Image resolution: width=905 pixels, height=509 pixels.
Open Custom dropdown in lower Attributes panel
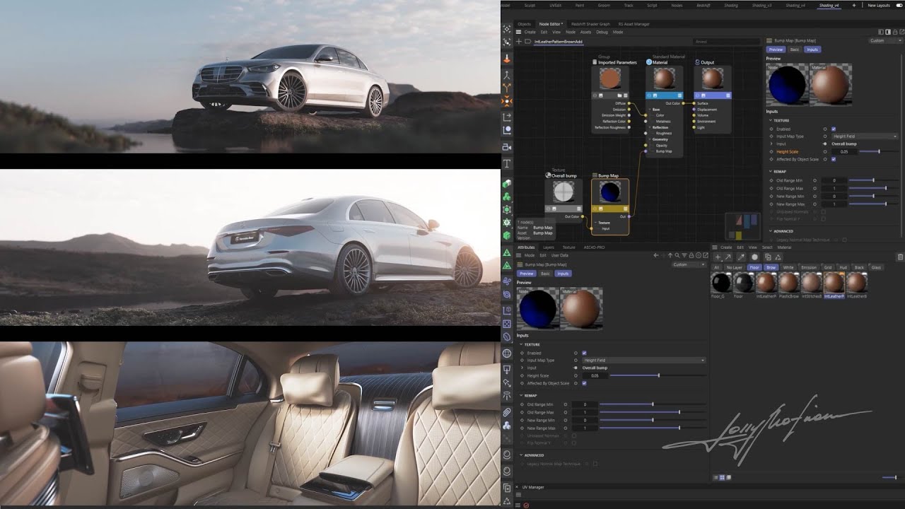click(x=689, y=264)
